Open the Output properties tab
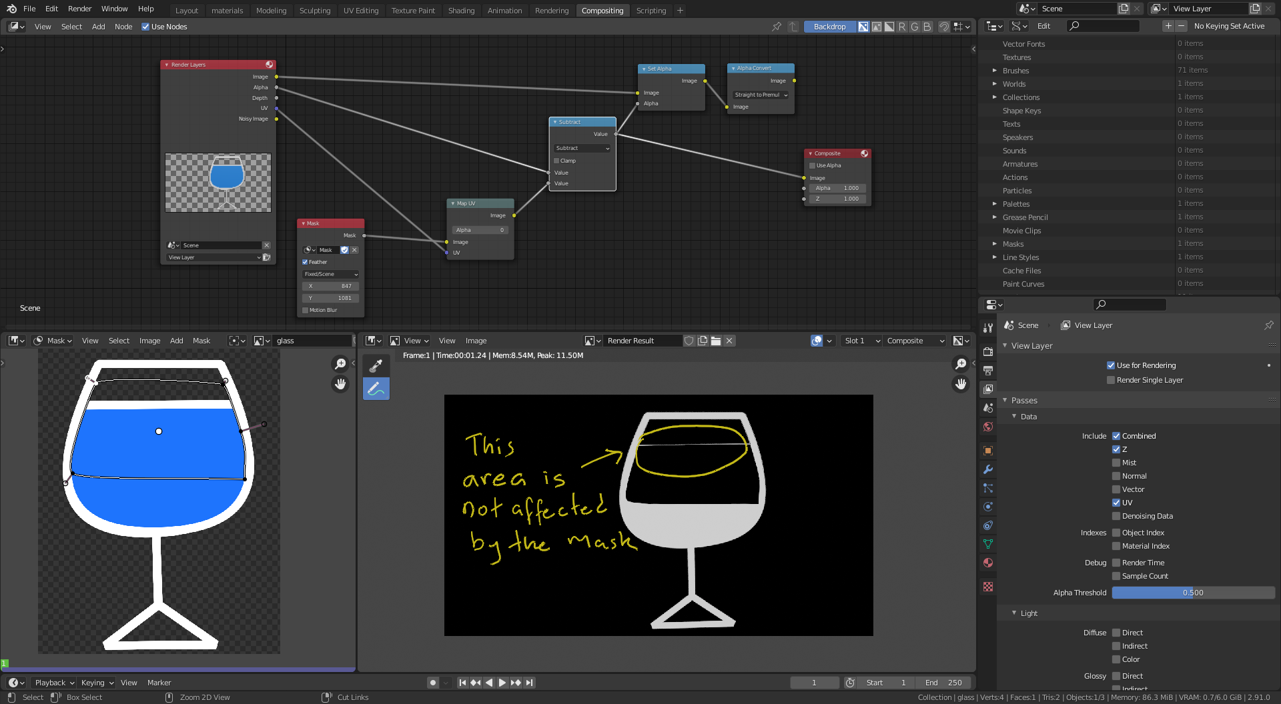 (988, 370)
